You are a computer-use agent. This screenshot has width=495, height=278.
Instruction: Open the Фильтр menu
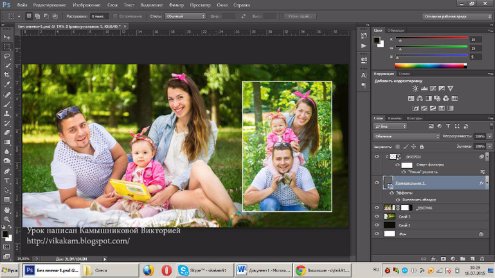coord(176,4)
